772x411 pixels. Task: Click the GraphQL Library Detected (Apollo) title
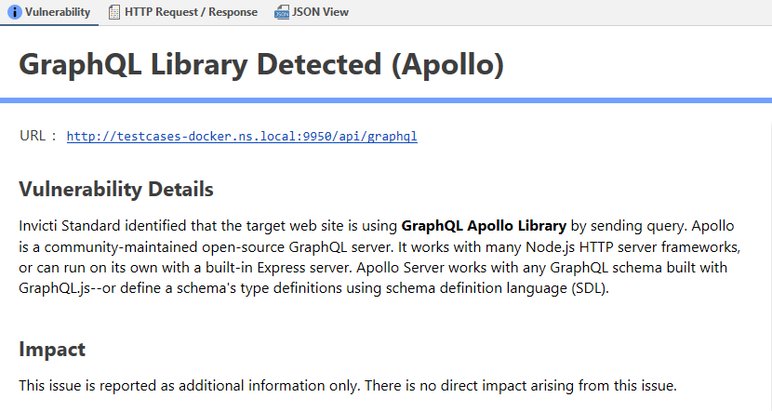(x=261, y=64)
